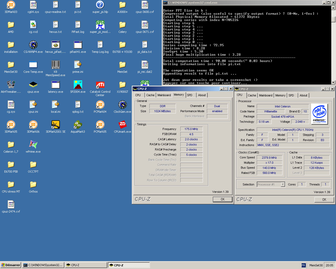Activate cmd.exe taskbar button
The height and width of the screenshot is (269, 336).
tap(43, 265)
